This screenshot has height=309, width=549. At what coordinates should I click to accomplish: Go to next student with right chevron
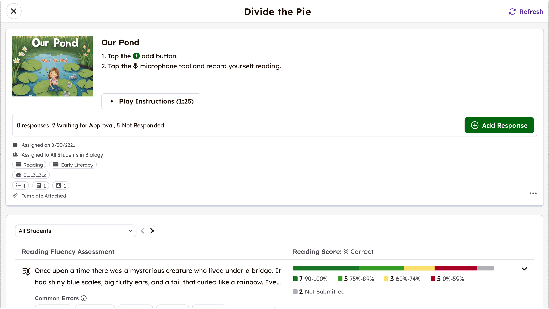152,231
